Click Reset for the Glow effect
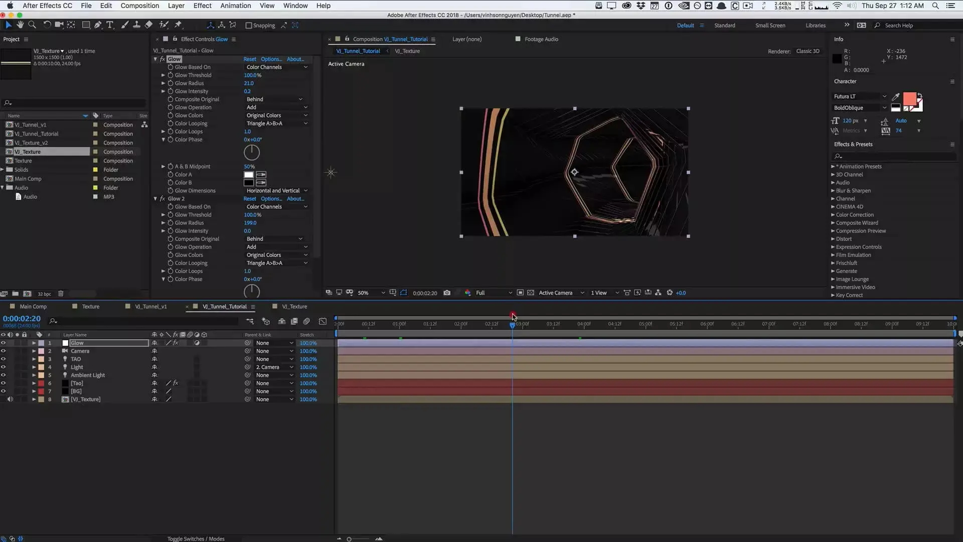 250,59
